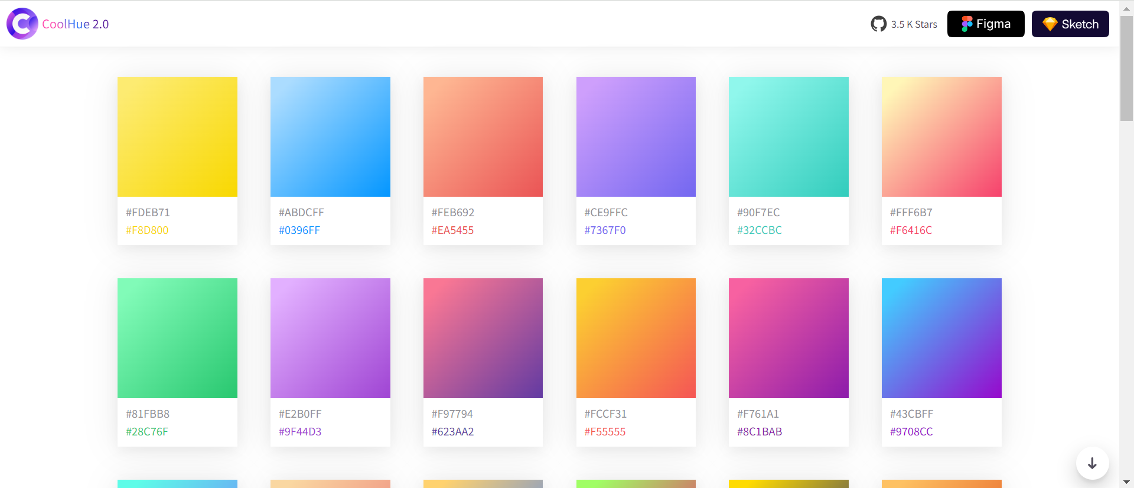Click the scroll-down arrow button
Screen dimensions: 1134x488
point(1092,463)
